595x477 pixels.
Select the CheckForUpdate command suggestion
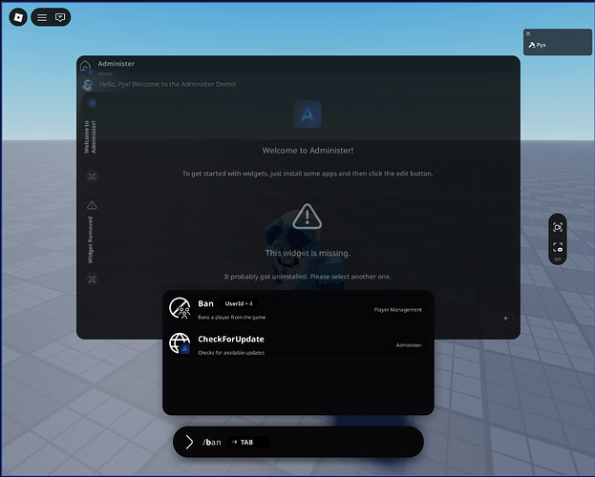[298, 344]
